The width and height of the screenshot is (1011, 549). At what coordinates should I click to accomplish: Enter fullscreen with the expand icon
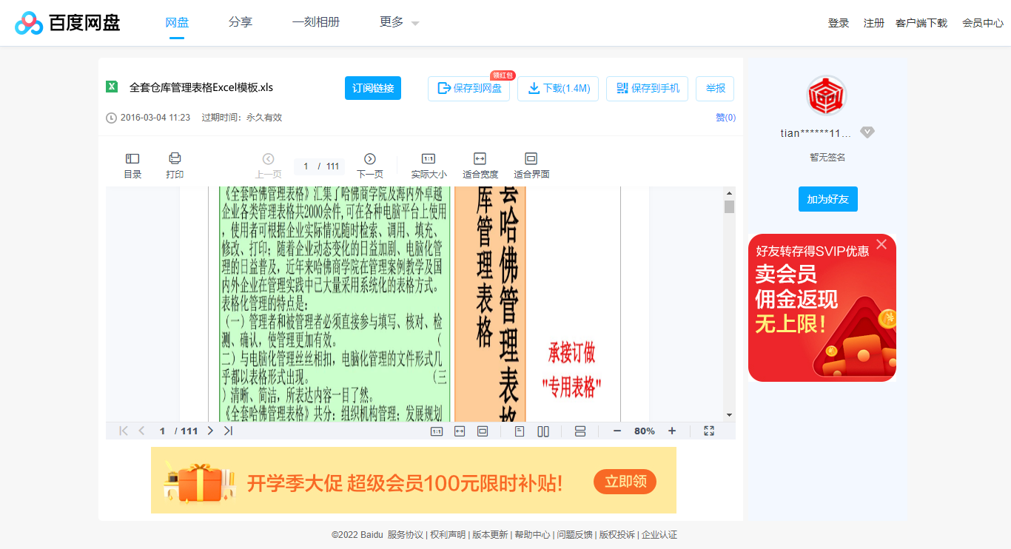pyautogui.click(x=709, y=430)
